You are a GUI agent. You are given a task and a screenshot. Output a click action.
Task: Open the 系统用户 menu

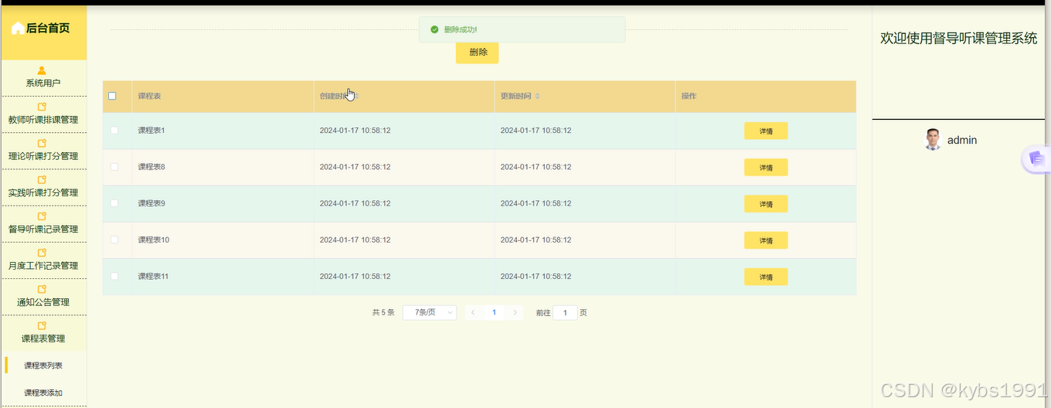point(43,77)
